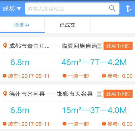This screenshot has width=135, height=131.
Task: Select 装车: 2017-05-11 in 德州市齐河县 order
Action: pos(29,124)
